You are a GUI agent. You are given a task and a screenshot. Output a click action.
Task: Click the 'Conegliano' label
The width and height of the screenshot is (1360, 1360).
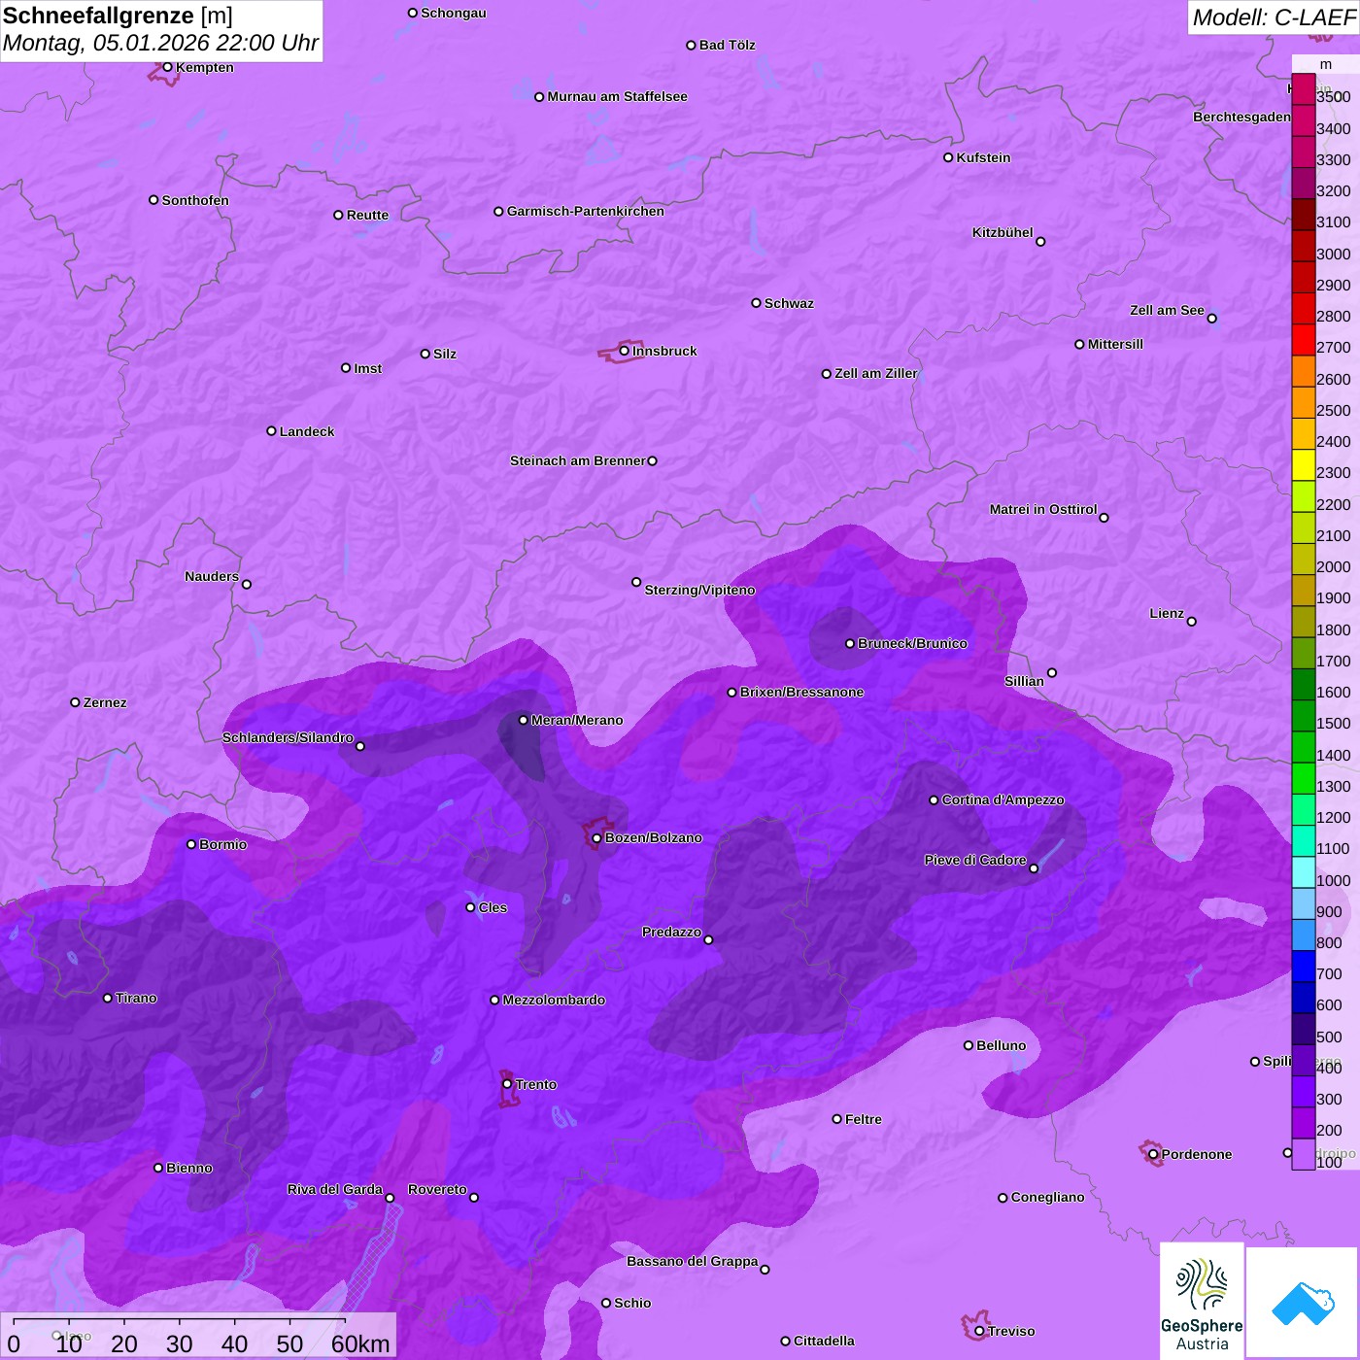coord(1048,1197)
